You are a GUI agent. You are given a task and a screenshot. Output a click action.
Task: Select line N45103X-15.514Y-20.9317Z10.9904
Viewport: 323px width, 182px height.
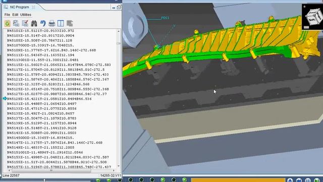41,35
